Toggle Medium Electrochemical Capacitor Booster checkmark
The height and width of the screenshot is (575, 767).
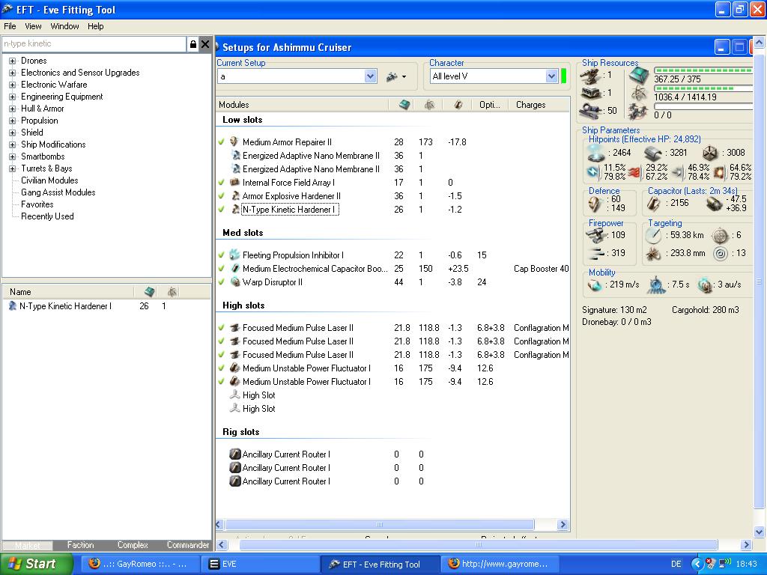click(222, 269)
